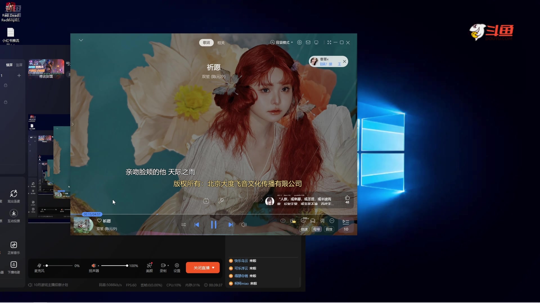Open the more options ellipsis icon
540x303 pixels.
point(332,221)
